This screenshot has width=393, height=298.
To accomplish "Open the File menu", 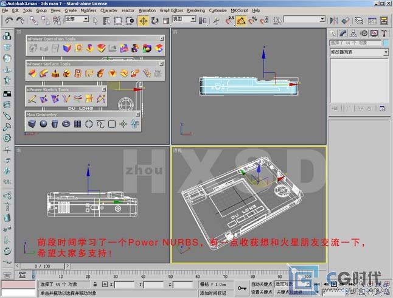I will (5, 10).
